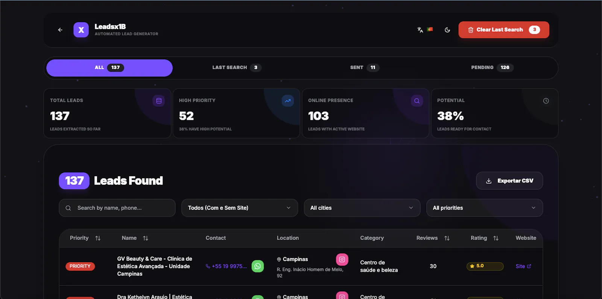Select the ALL 137 tab
The image size is (602, 299).
109,68
